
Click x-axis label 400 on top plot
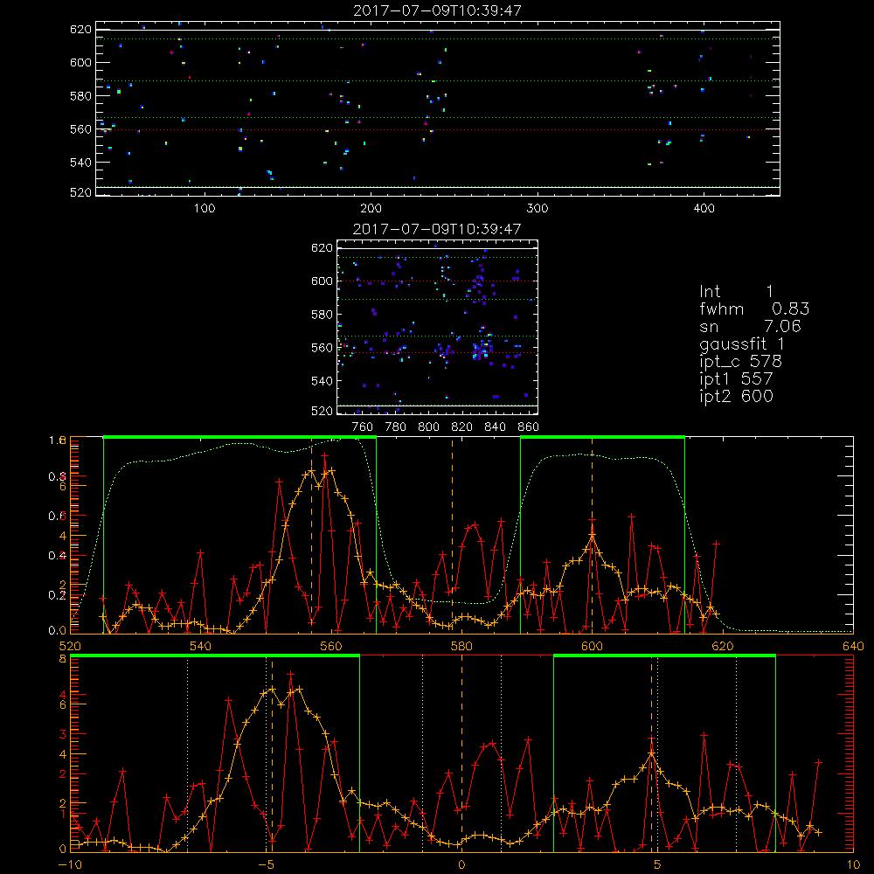coord(704,209)
